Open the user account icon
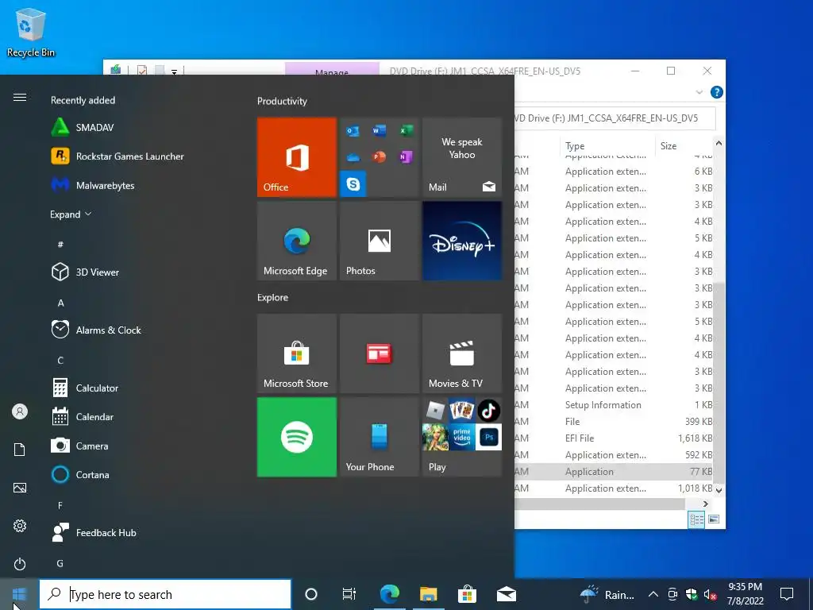This screenshot has width=813, height=610. pos(20,411)
